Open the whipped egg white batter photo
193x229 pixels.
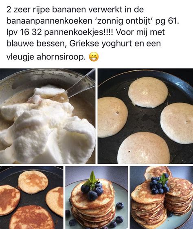point(48,116)
